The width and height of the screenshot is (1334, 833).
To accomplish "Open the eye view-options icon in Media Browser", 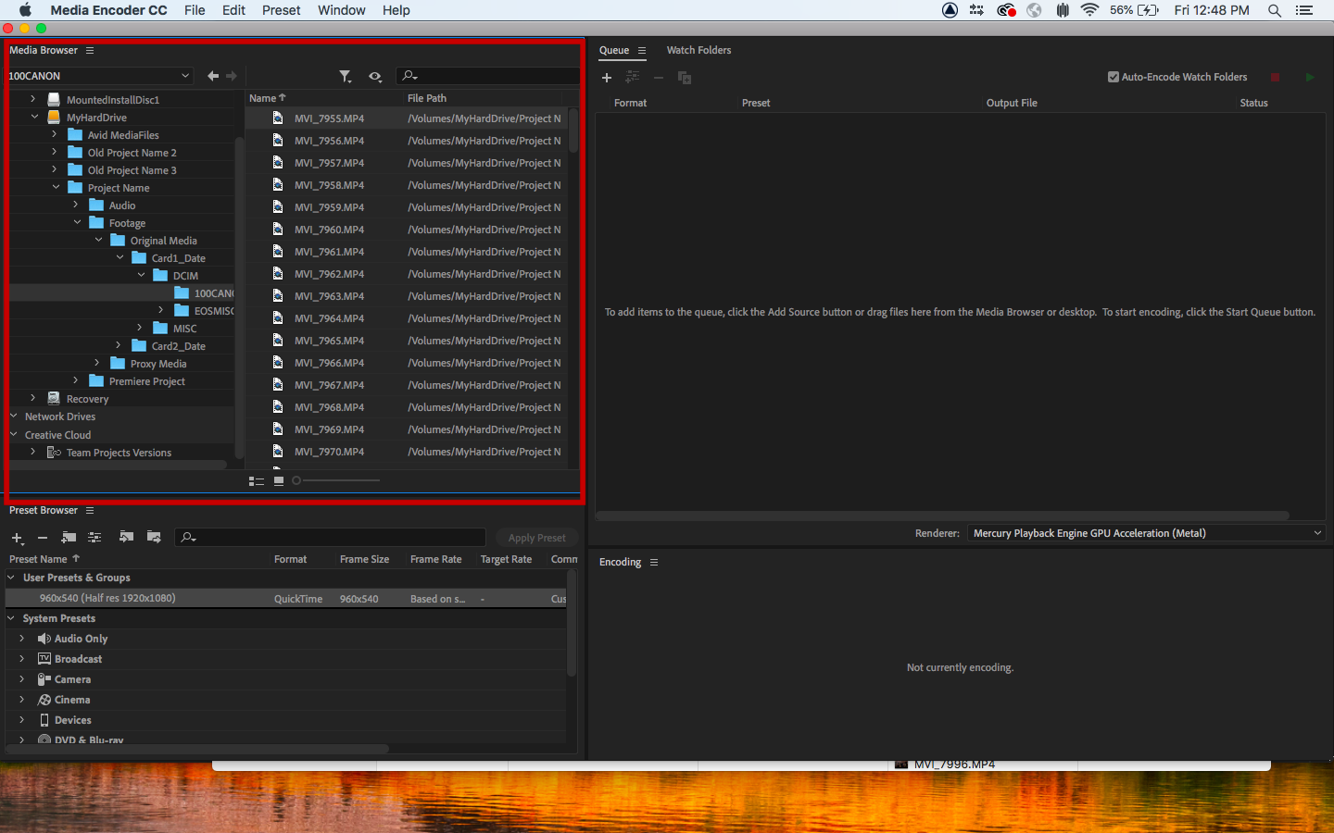I will click(x=375, y=76).
